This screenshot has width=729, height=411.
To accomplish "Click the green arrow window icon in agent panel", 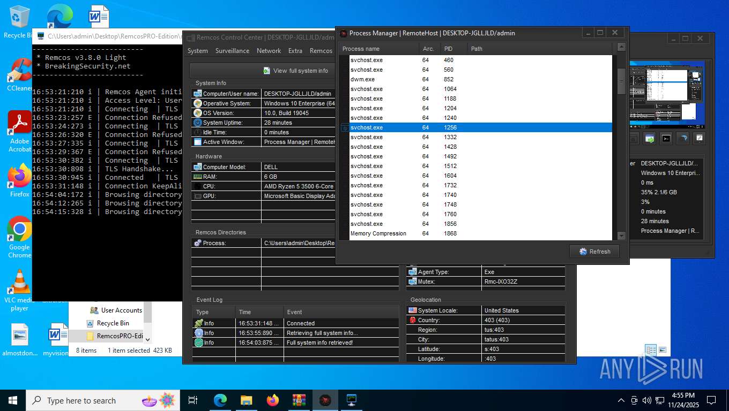I will 650,139.
